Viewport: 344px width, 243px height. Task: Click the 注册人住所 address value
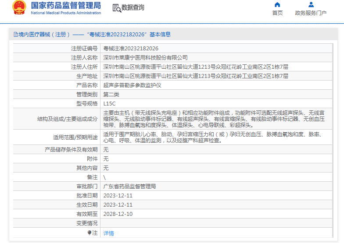tap(196, 67)
